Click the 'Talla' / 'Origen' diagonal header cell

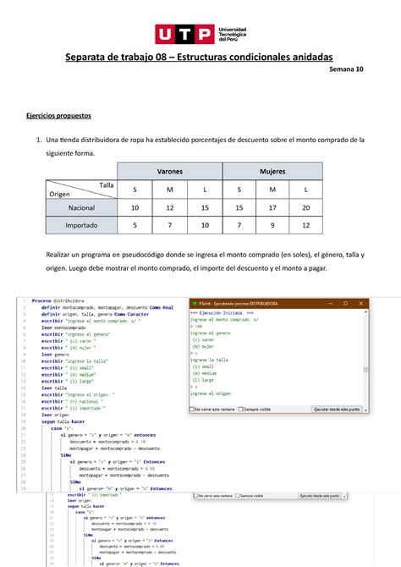pos(81,190)
